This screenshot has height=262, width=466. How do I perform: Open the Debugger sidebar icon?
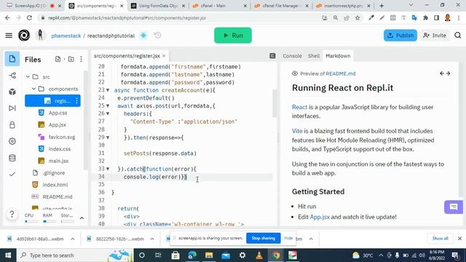(12, 108)
